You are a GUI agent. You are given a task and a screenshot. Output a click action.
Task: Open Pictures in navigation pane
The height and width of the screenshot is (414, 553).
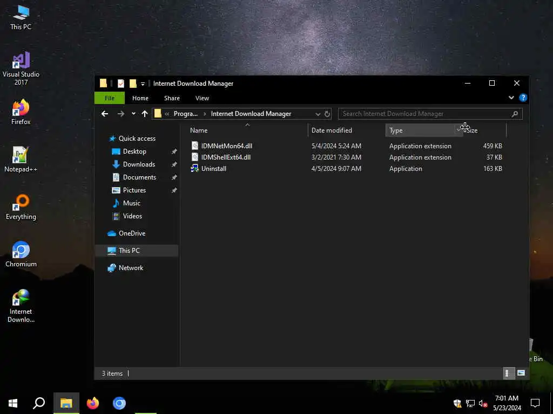134,190
